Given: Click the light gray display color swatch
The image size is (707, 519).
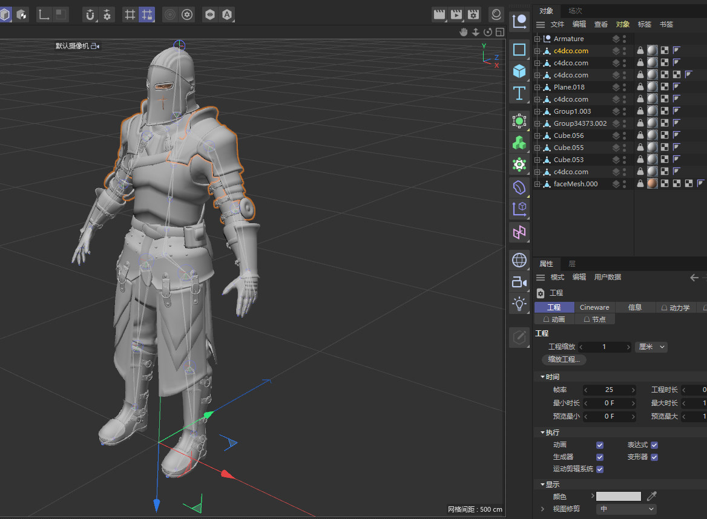Looking at the screenshot, I should click(x=618, y=496).
